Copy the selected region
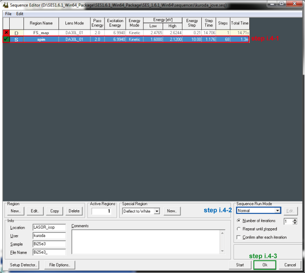This screenshot has height=273, width=305. tap(54, 211)
